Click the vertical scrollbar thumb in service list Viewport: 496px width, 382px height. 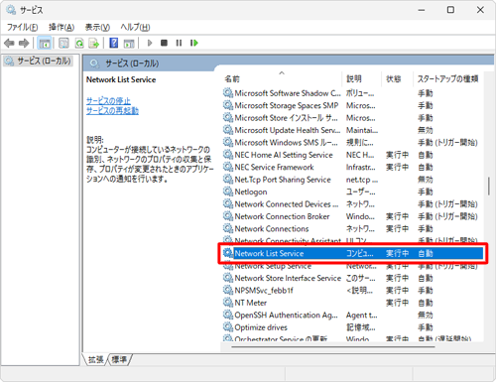pyautogui.click(x=489, y=187)
